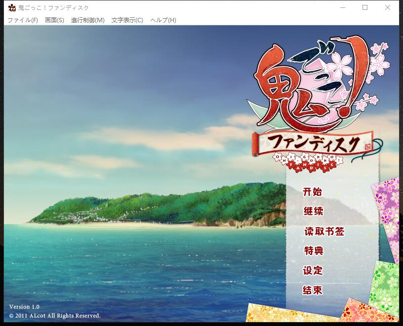403x326 pixels.
Task: Click the clover game icon in the title bar
Action: (x=11, y=7)
